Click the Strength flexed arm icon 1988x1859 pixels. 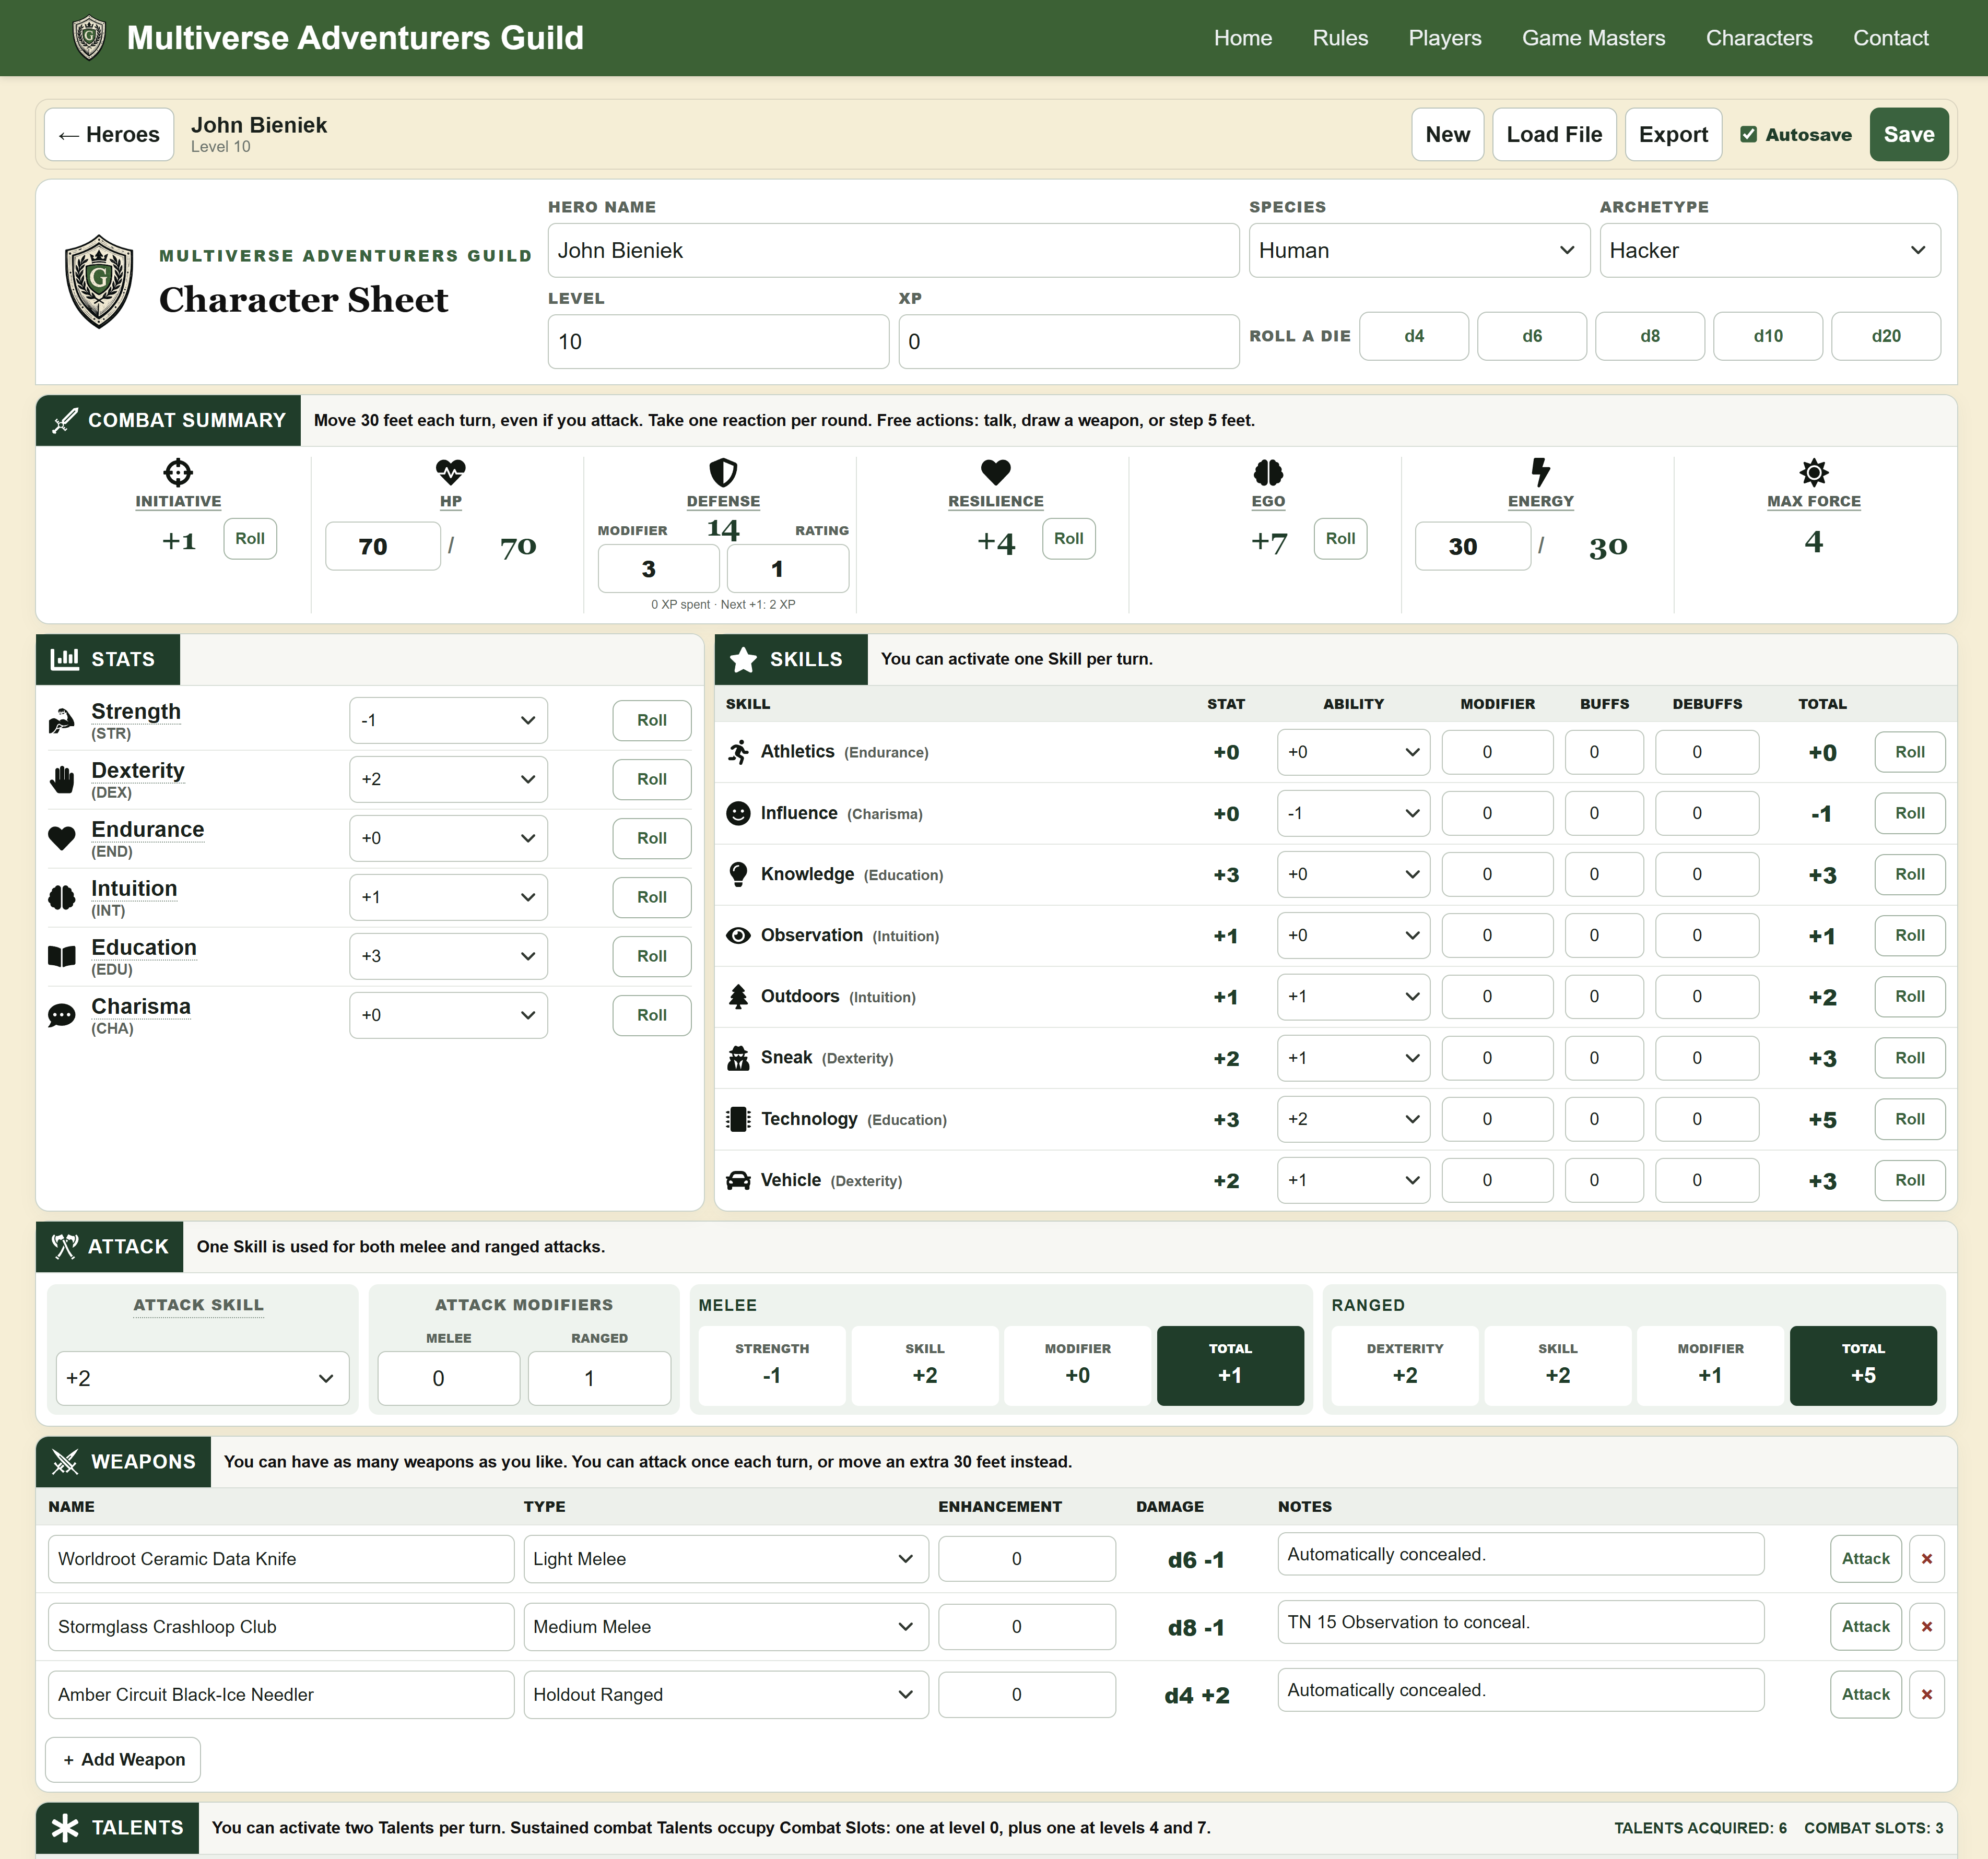click(x=62, y=719)
